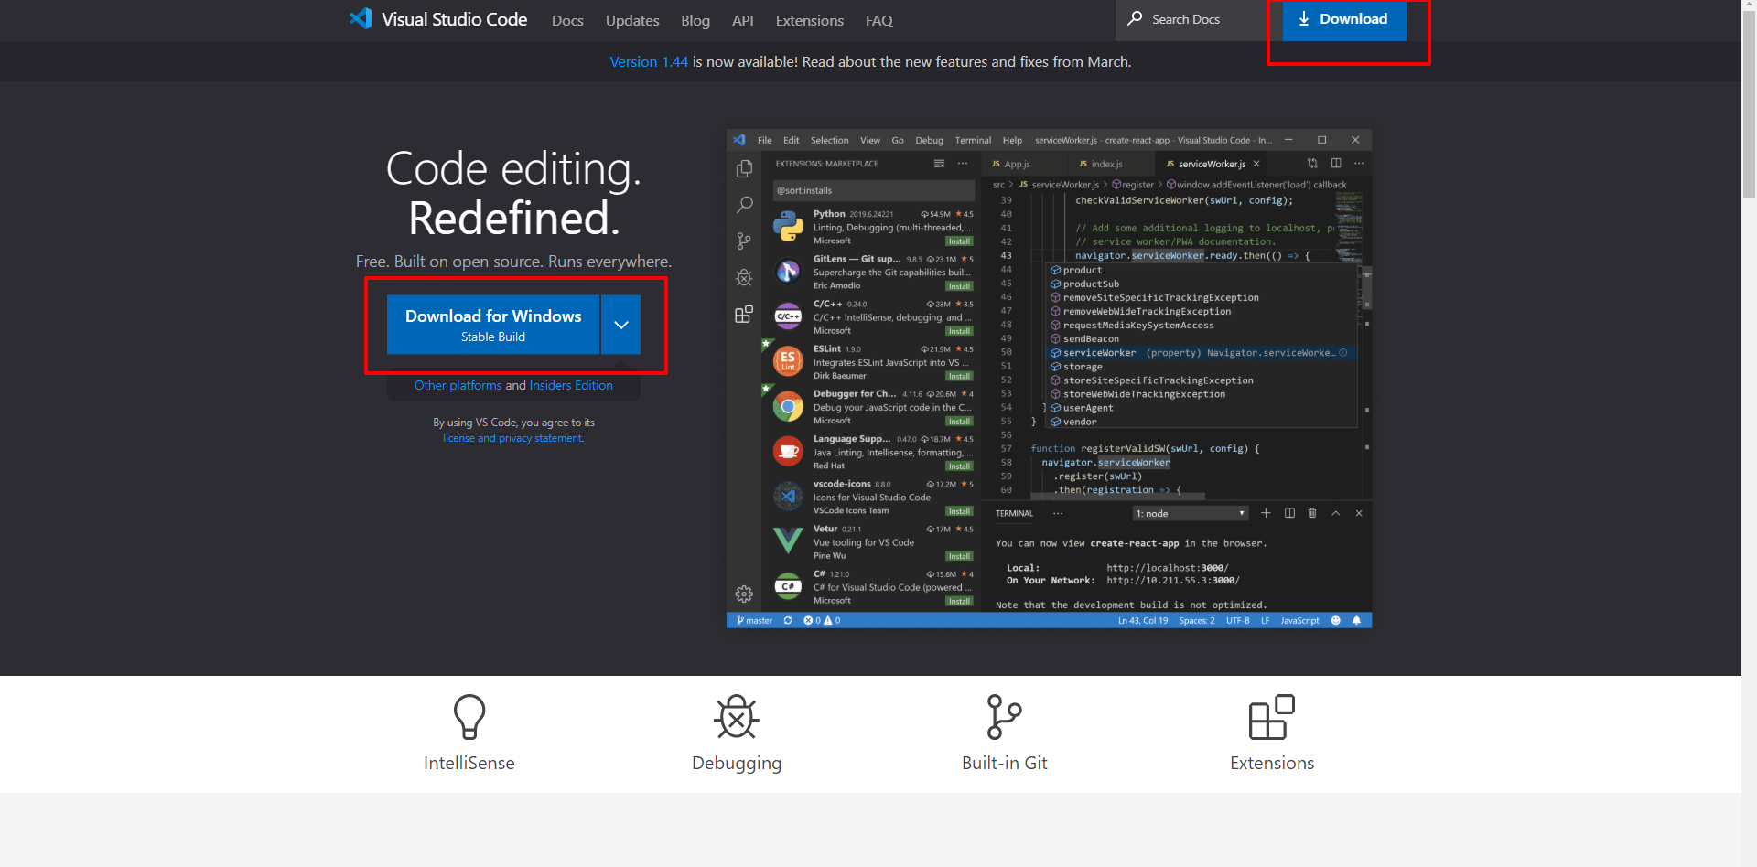1757x867 pixels.
Task: Select the Debugger for Chrome extension entry
Action: click(x=871, y=407)
